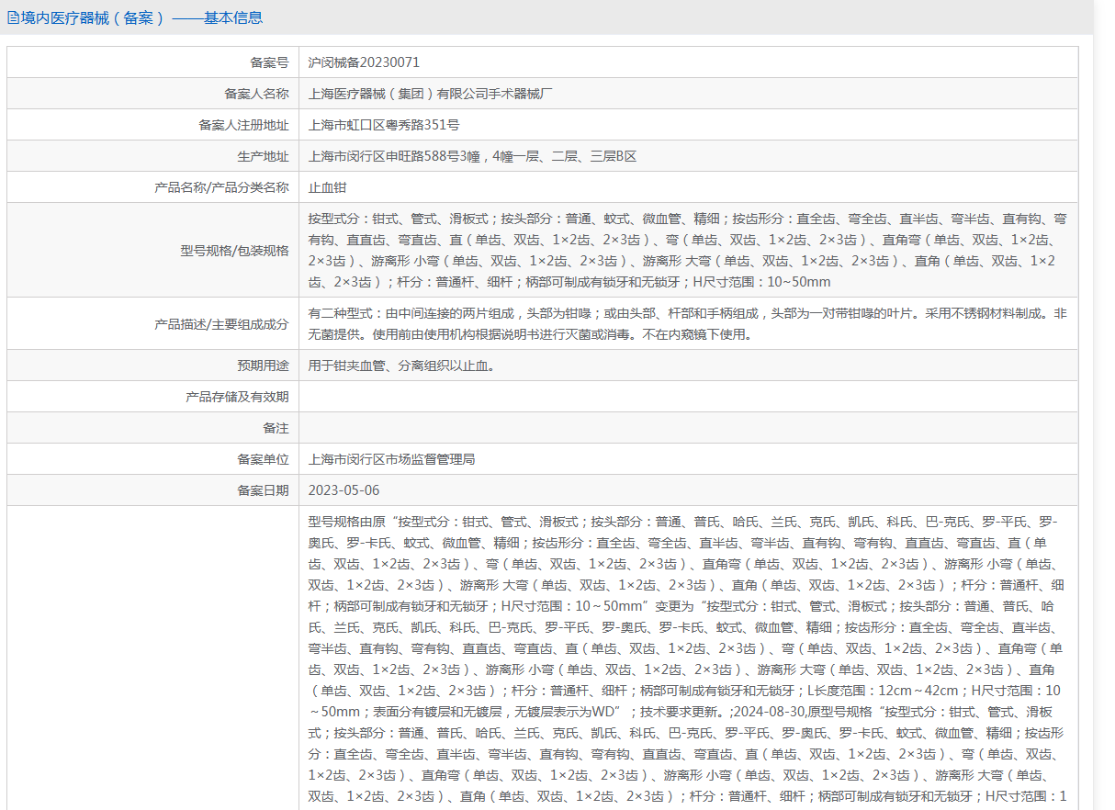Select address 上海市虹口区粤秀路351号
Viewport: 1115px width, 810px height.
coord(384,125)
